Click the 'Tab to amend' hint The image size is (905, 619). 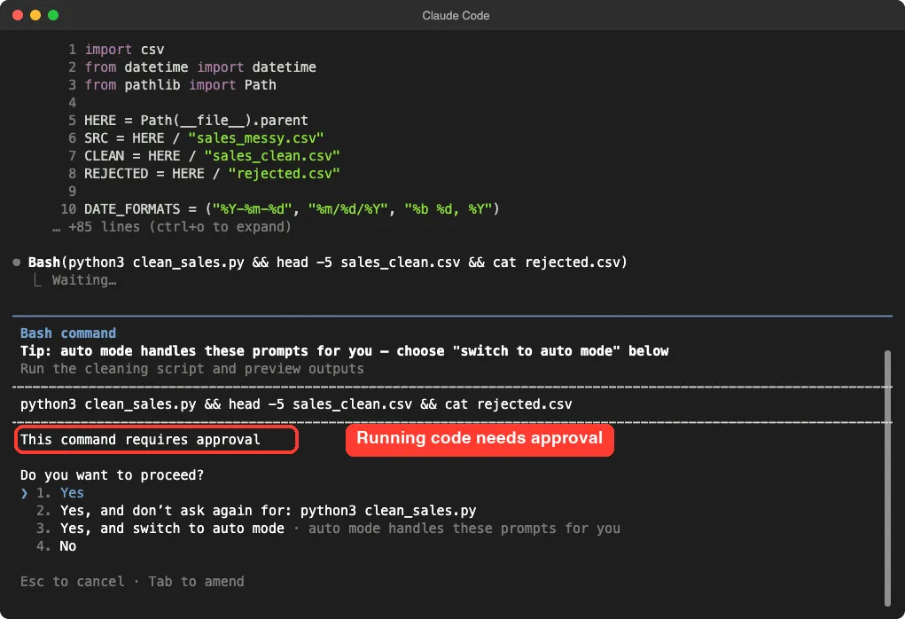click(x=196, y=582)
